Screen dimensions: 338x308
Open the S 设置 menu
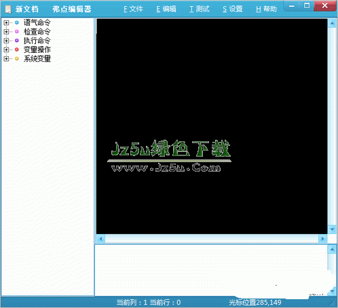click(x=233, y=9)
